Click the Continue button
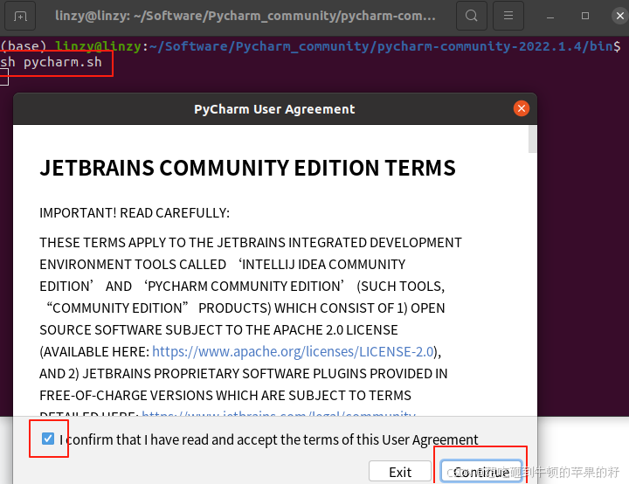This screenshot has width=629, height=484. 481,472
